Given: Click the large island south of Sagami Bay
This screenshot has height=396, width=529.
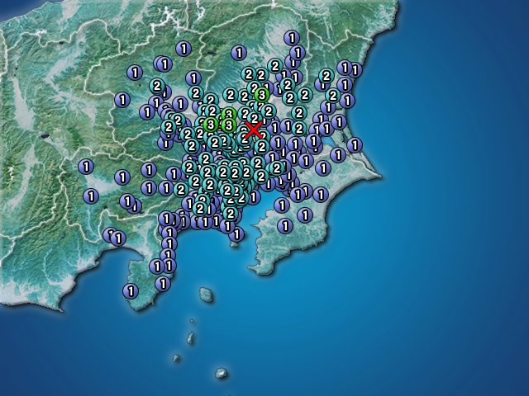Looking at the screenshot, I should 206,294.
